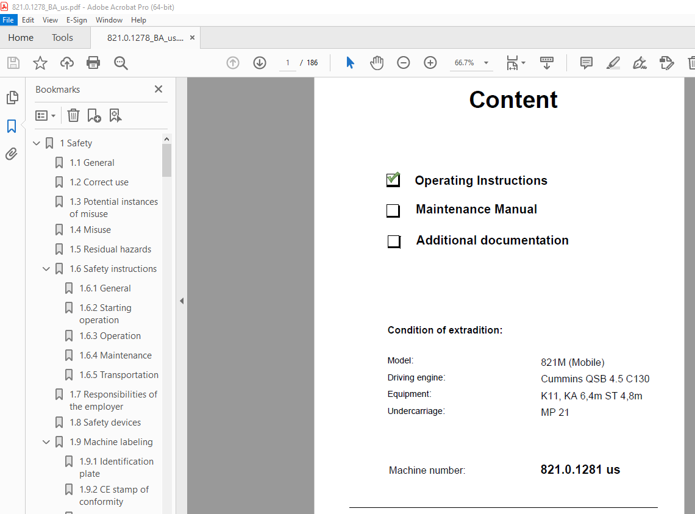
Task: Click the stamp tool icon
Action: point(666,63)
